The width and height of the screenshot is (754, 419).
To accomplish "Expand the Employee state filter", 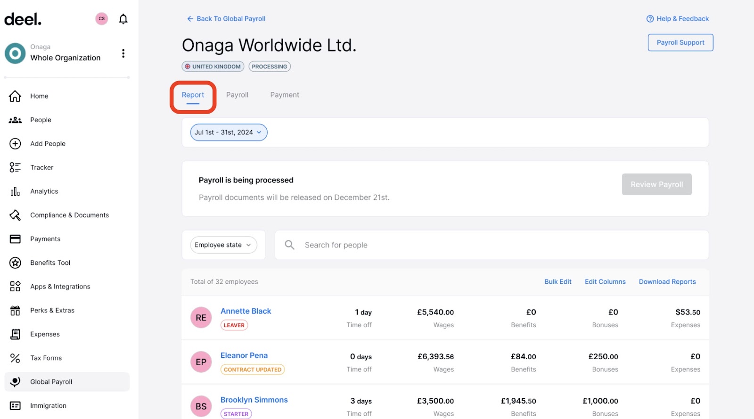I will click(x=223, y=245).
